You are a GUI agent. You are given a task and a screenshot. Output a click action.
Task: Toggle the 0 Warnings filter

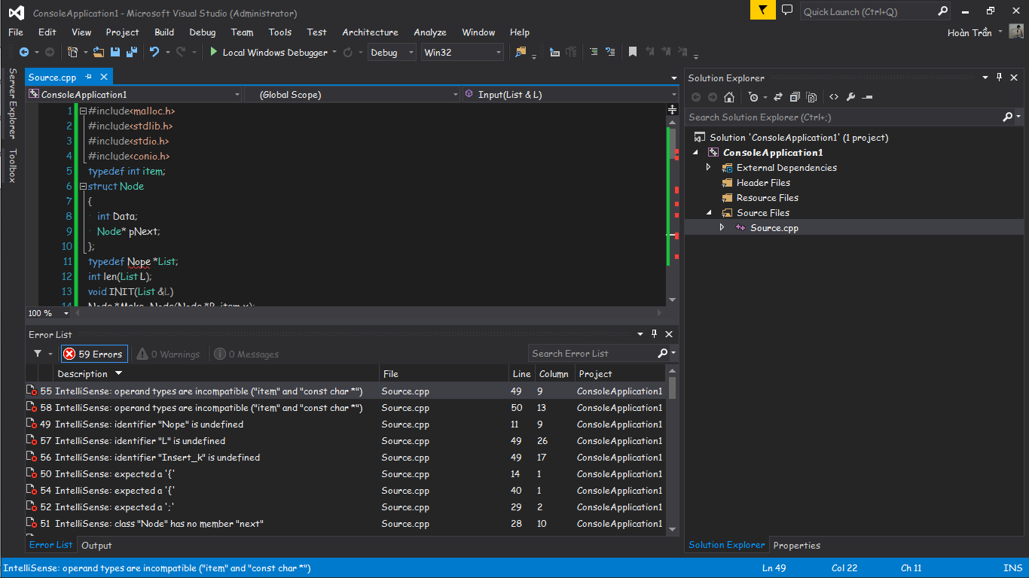coord(169,354)
